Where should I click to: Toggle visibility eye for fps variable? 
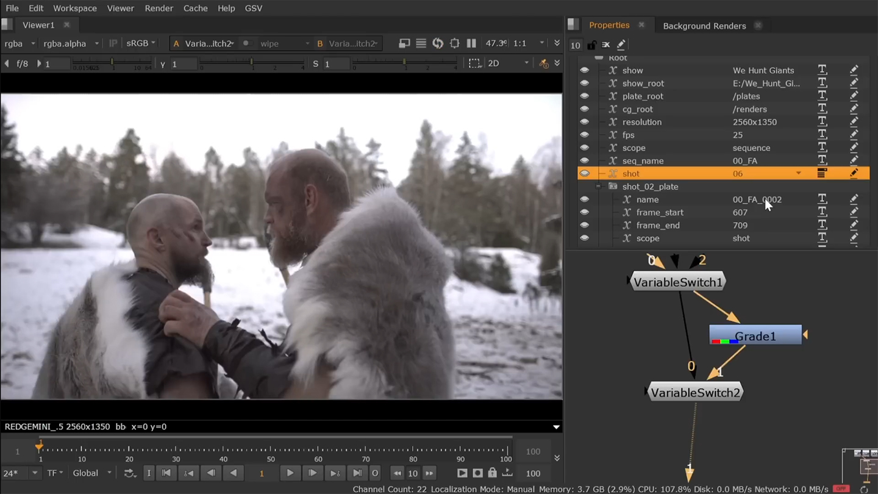point(585,135)
